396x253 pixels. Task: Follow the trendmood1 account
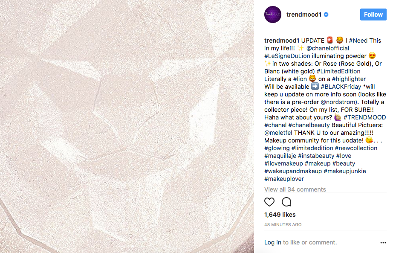pos(373,15)
